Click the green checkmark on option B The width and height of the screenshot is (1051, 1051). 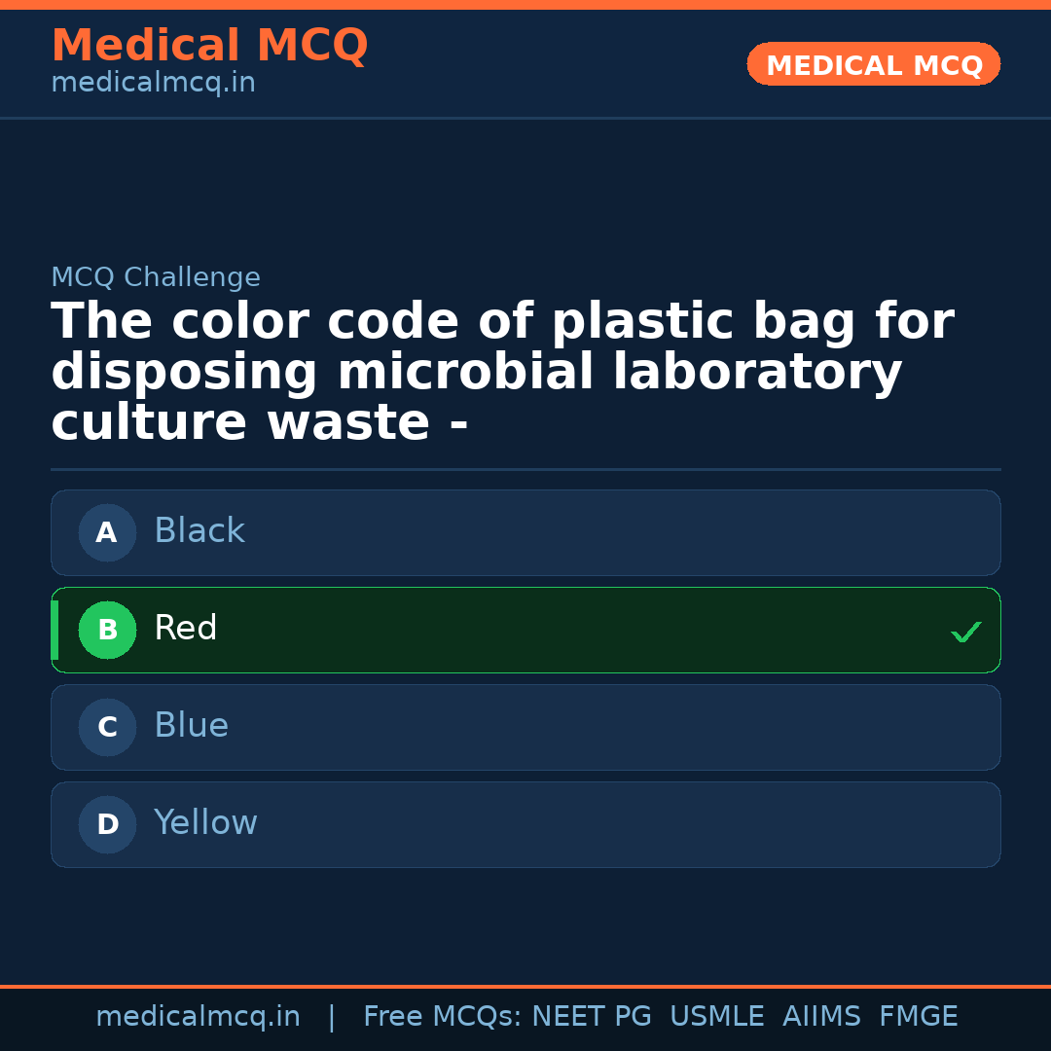coord(966,632)
